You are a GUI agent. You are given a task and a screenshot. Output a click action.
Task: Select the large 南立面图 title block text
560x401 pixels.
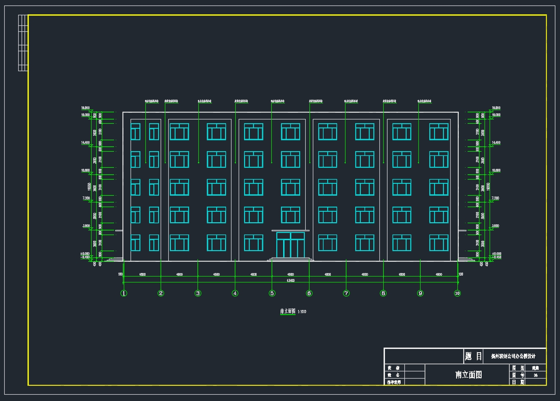click(468, 375)
